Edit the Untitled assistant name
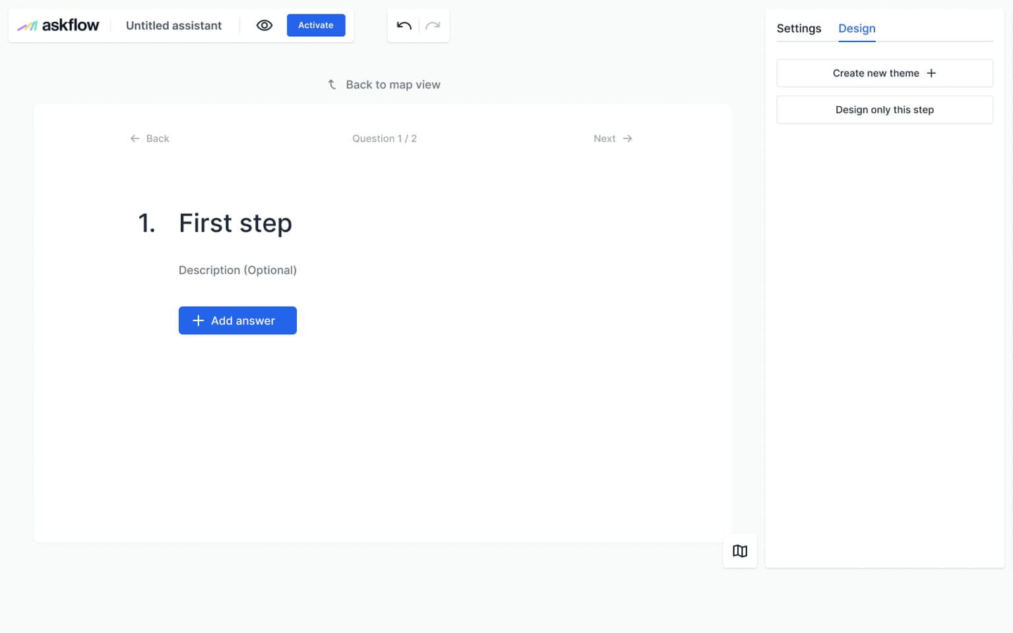 pos(173,26)
